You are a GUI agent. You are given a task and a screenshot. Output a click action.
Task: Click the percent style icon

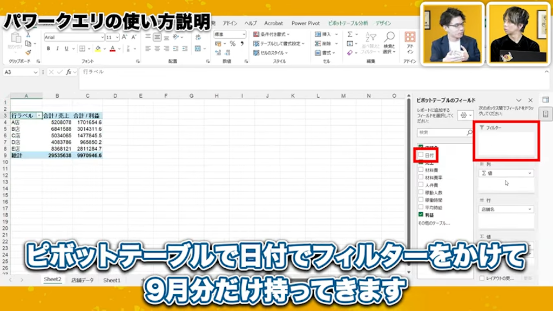pos(233,42)
